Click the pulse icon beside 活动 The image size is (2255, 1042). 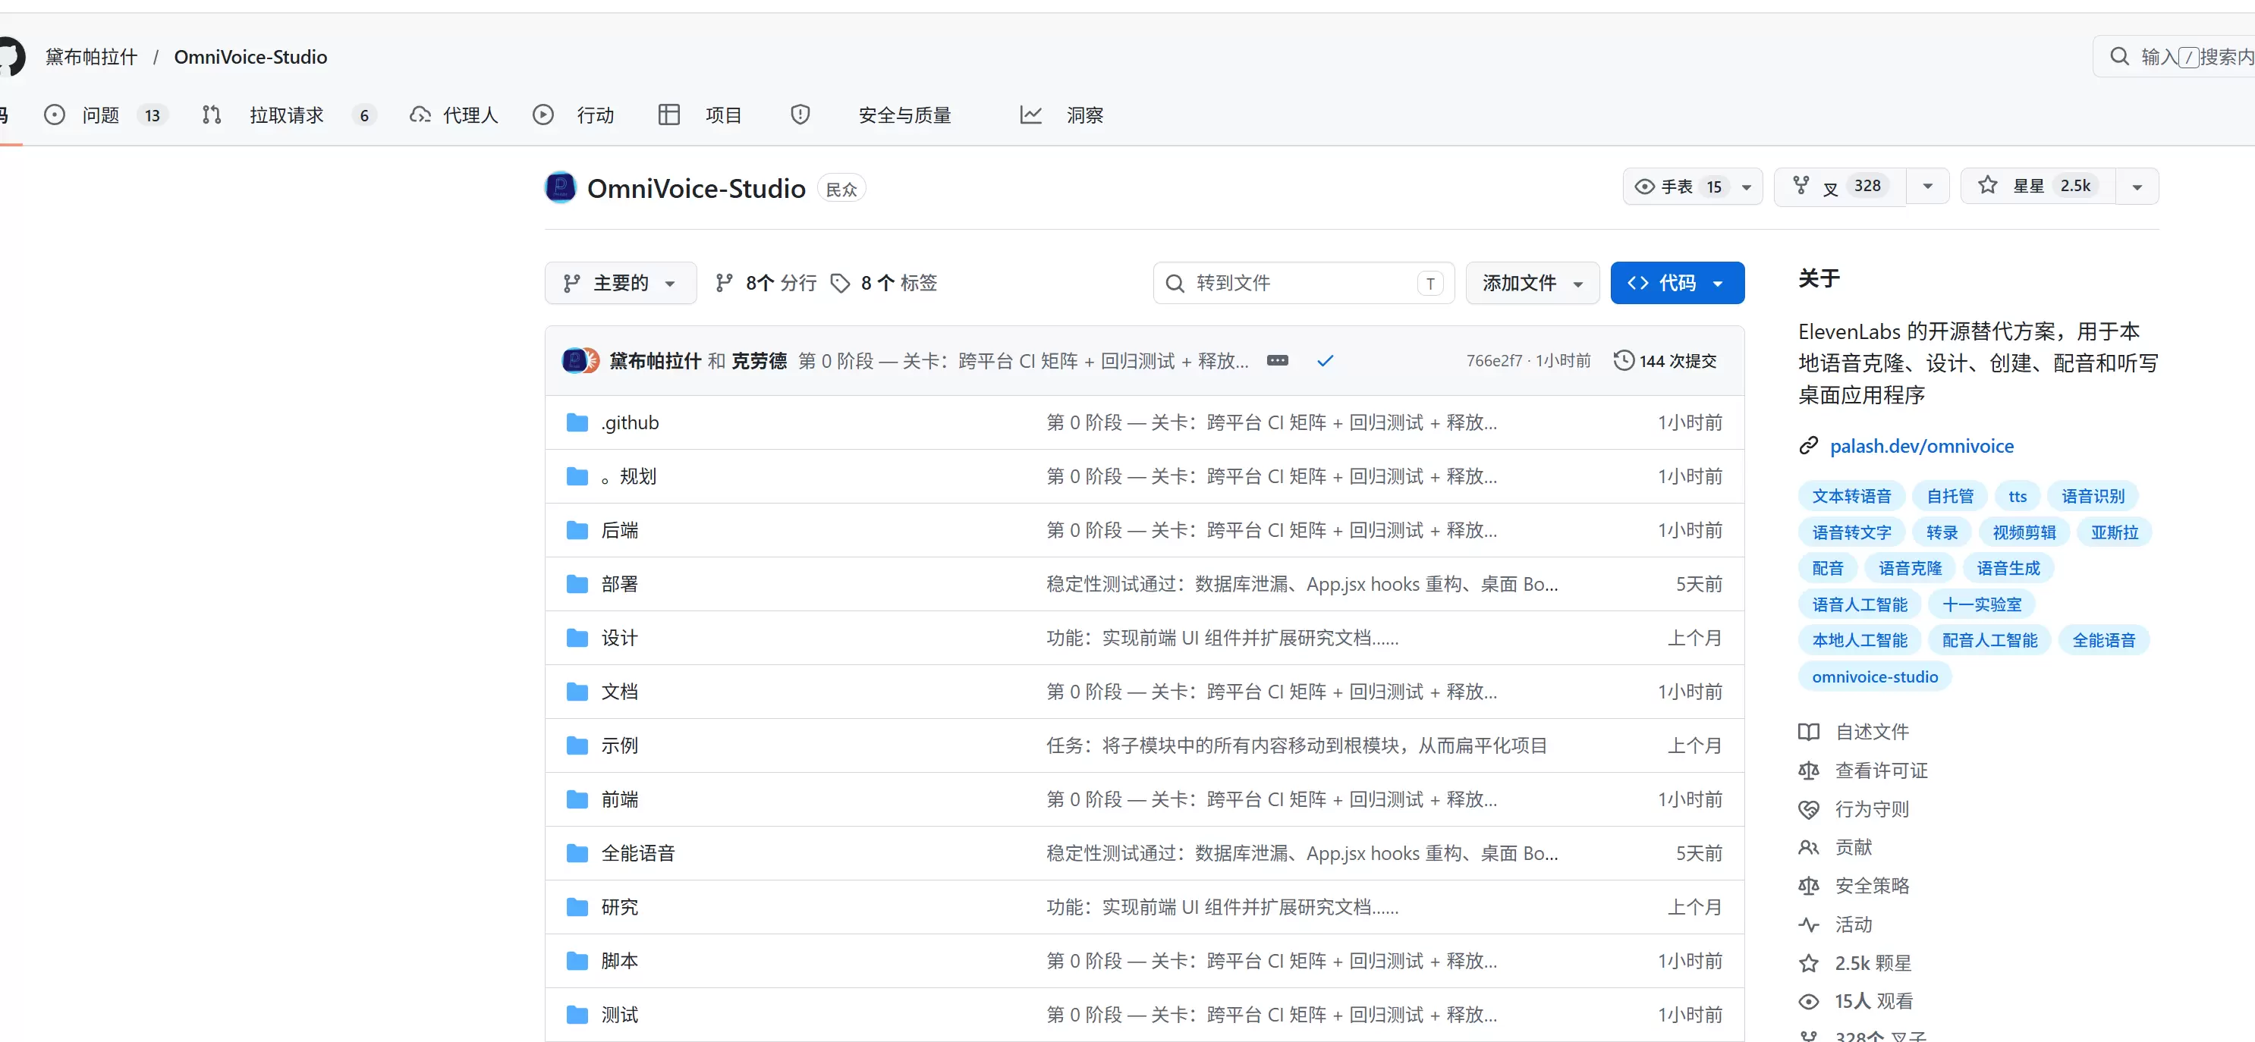click(1809, 924)
